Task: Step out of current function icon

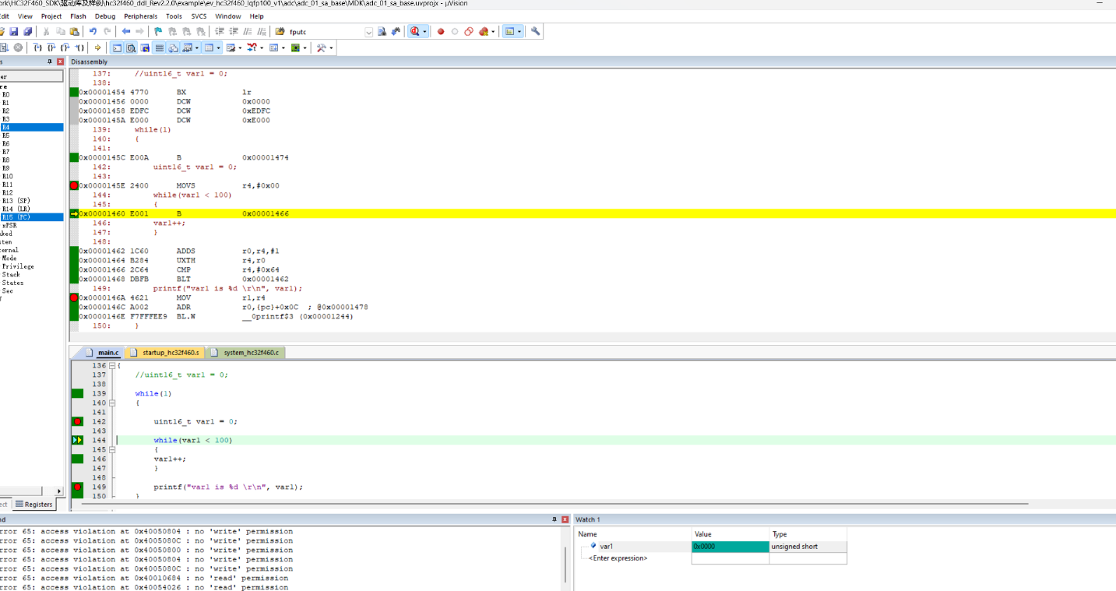Action: pyautogui.click(x=65, y=48)
